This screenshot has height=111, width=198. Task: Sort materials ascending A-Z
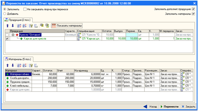19,65
